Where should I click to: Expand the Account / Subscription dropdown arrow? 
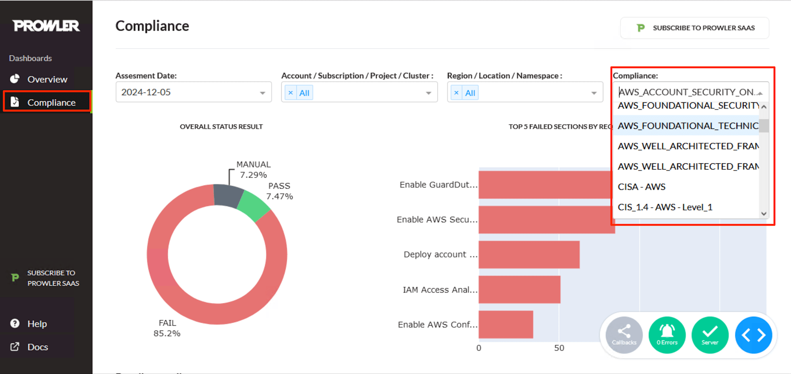pos(428,93)
